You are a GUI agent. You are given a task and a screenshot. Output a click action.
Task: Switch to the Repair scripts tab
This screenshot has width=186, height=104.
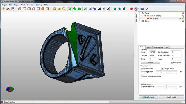[158, 47]
